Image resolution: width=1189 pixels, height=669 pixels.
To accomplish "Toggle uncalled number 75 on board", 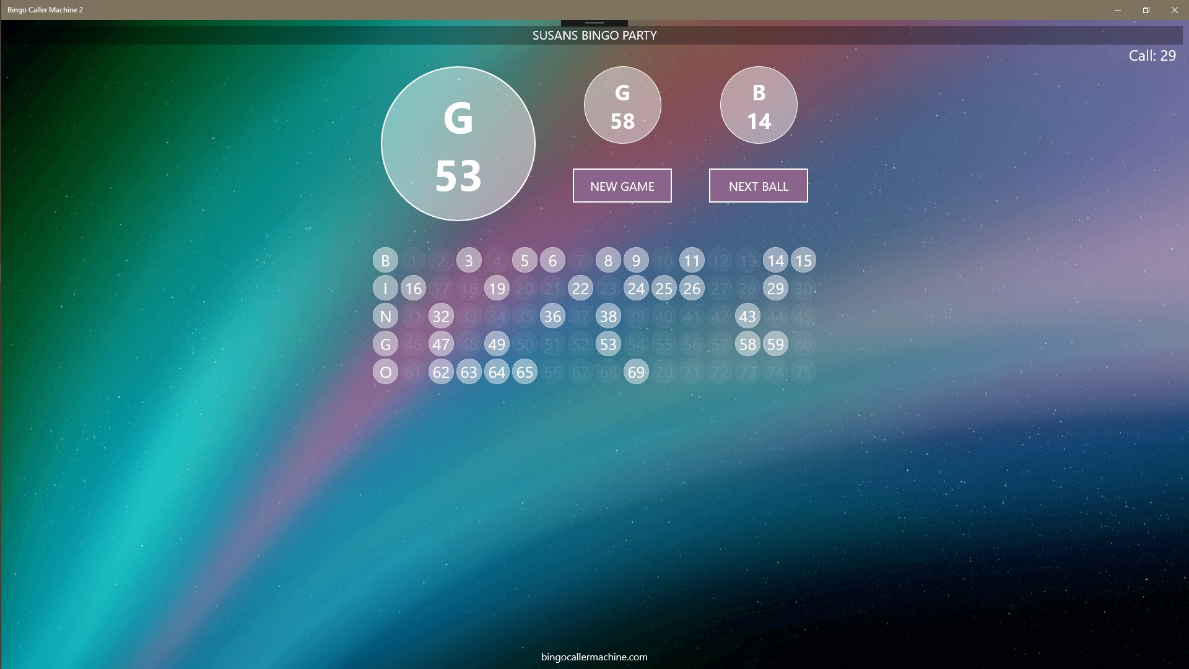I will pyautogui.click(x=803, y=372).
